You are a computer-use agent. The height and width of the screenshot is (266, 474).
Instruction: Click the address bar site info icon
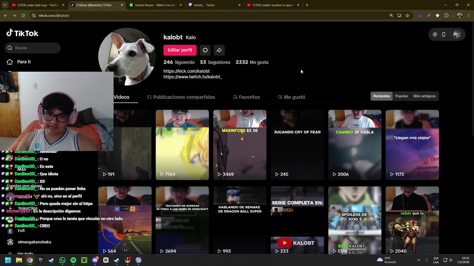pyautogui.click(x=34, y=16)
